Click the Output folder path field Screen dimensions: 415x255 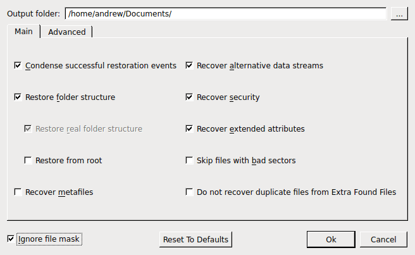226,13
